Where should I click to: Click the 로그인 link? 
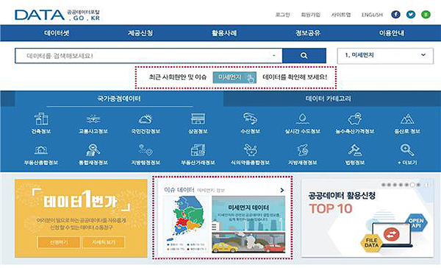click(283, 15)
